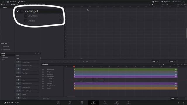Collapse sRectangle1 in the keyframes list
Image resolution: width=187 pixels, height=105 pixels.
(x=46, y=76)
